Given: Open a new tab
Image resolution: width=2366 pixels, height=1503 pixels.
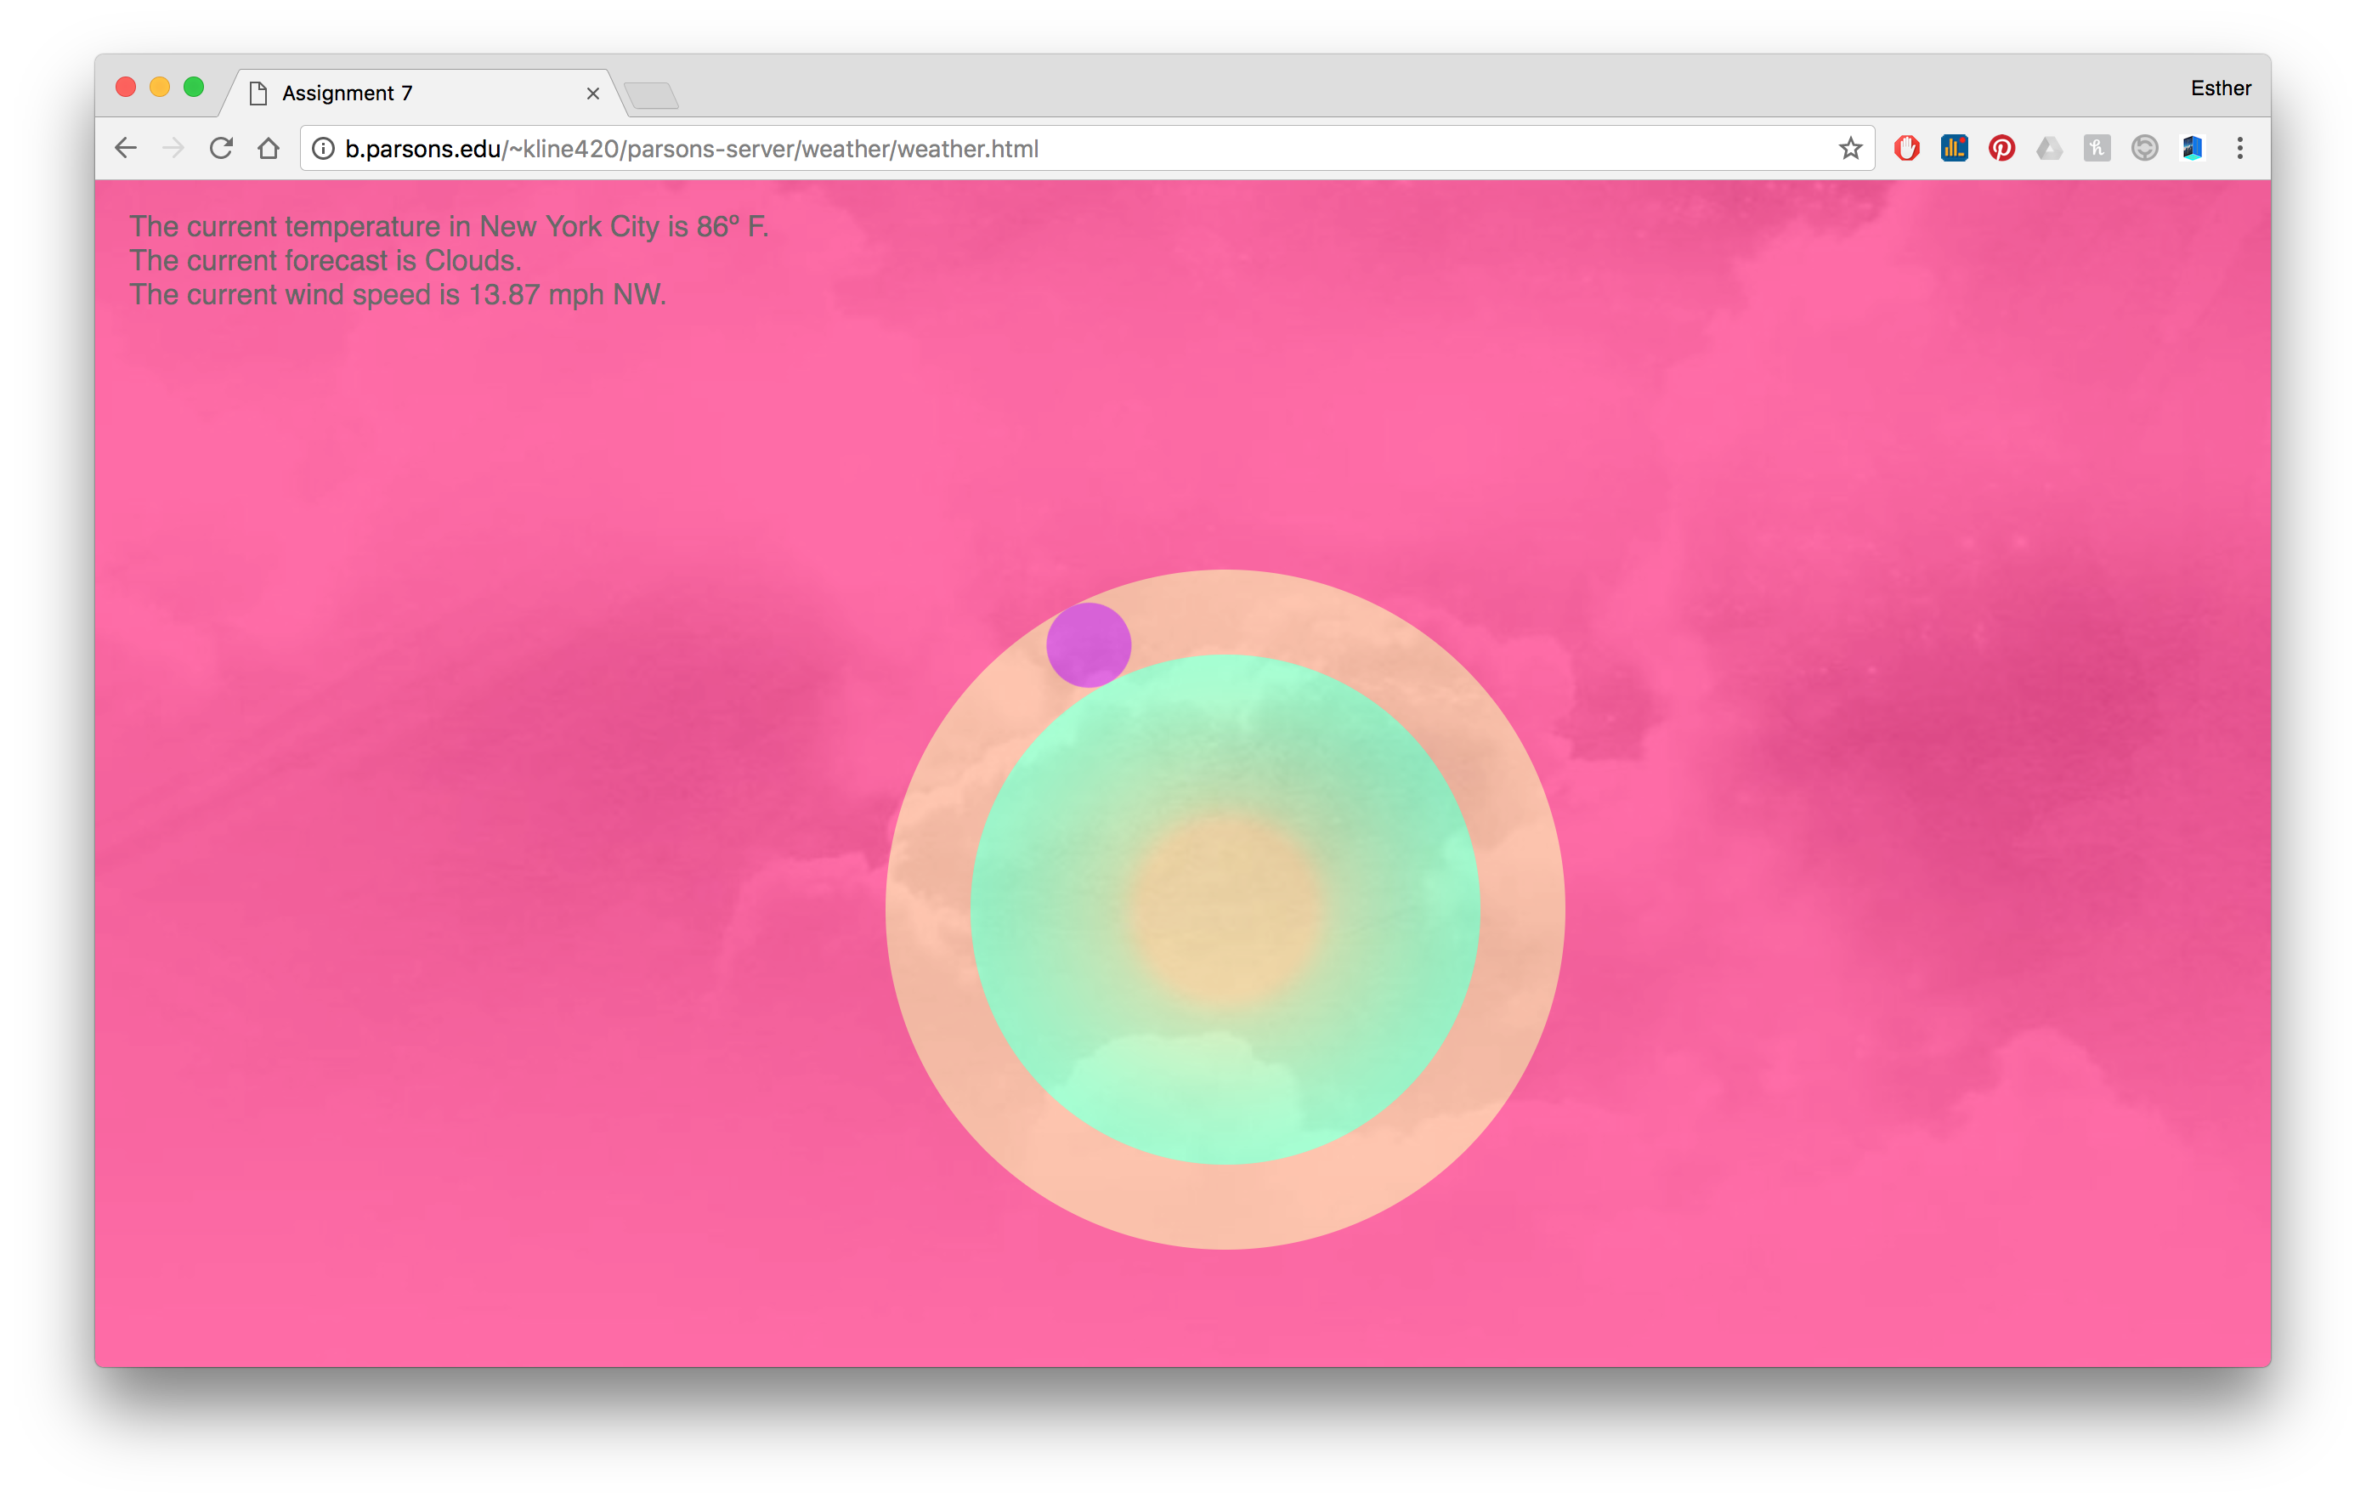Looking at the screenshot, I should point(652,95).
